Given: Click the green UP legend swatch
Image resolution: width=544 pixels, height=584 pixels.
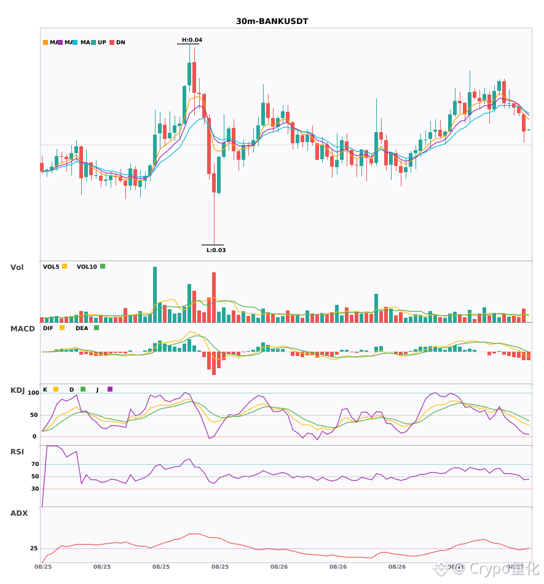Looking at the screenshot, I should pyautogui.click(x=93, y=42).
